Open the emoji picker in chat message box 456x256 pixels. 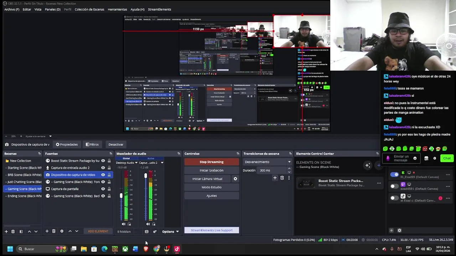(415, 159)
